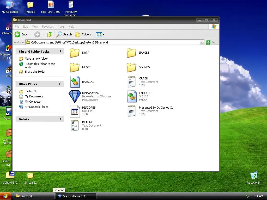Expand the Details panel
Image resolution: width=267 pixels, height=200 pixels.
click(60, 119)
